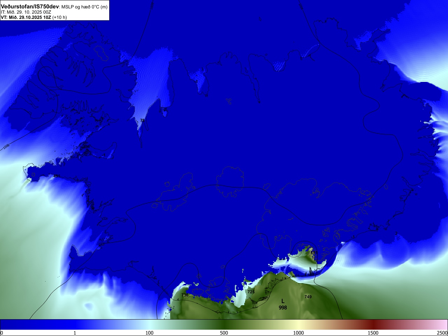Click the 1000 tick on color scale

pyautogui.click(x=299, y=333)
